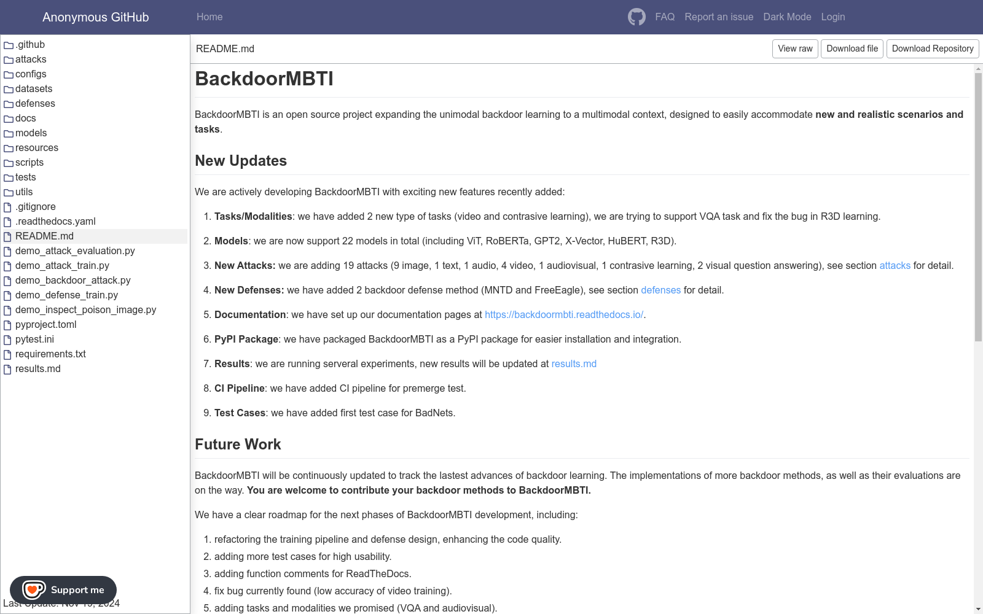The image size is (983, 614).
Task: Click the README.md file icon in tree
Action: click(x=8, y=236)
